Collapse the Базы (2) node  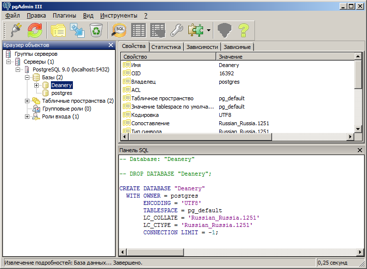click(x=27, y=77)
